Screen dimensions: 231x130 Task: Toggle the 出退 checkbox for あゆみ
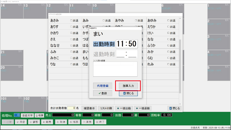pyautogui.click(x=168, y=21)
